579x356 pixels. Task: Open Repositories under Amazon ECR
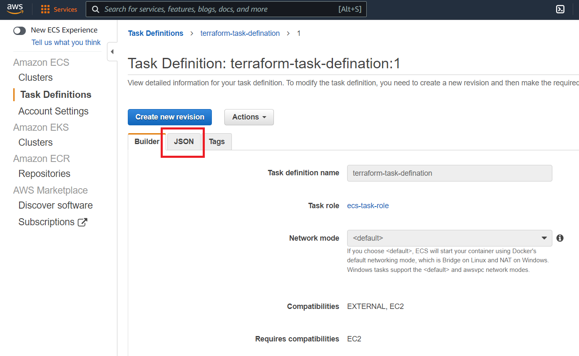(x=44, y=174)
